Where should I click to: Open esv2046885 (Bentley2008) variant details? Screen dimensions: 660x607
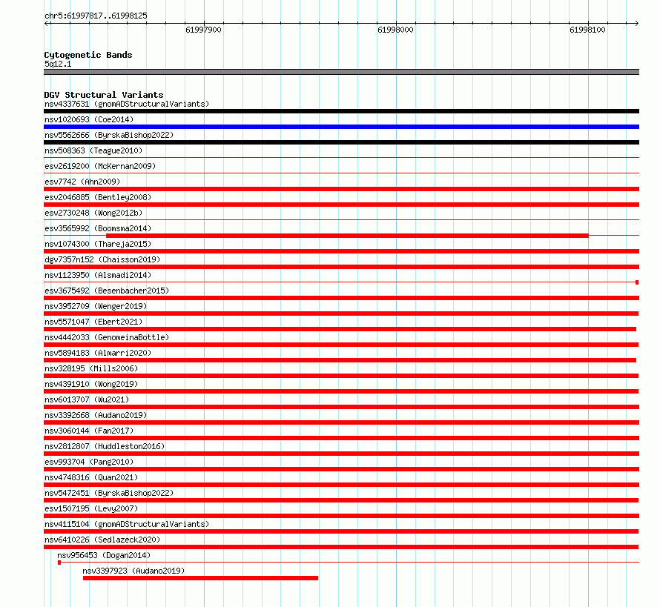pyautogui.click(x=98, y=197)
